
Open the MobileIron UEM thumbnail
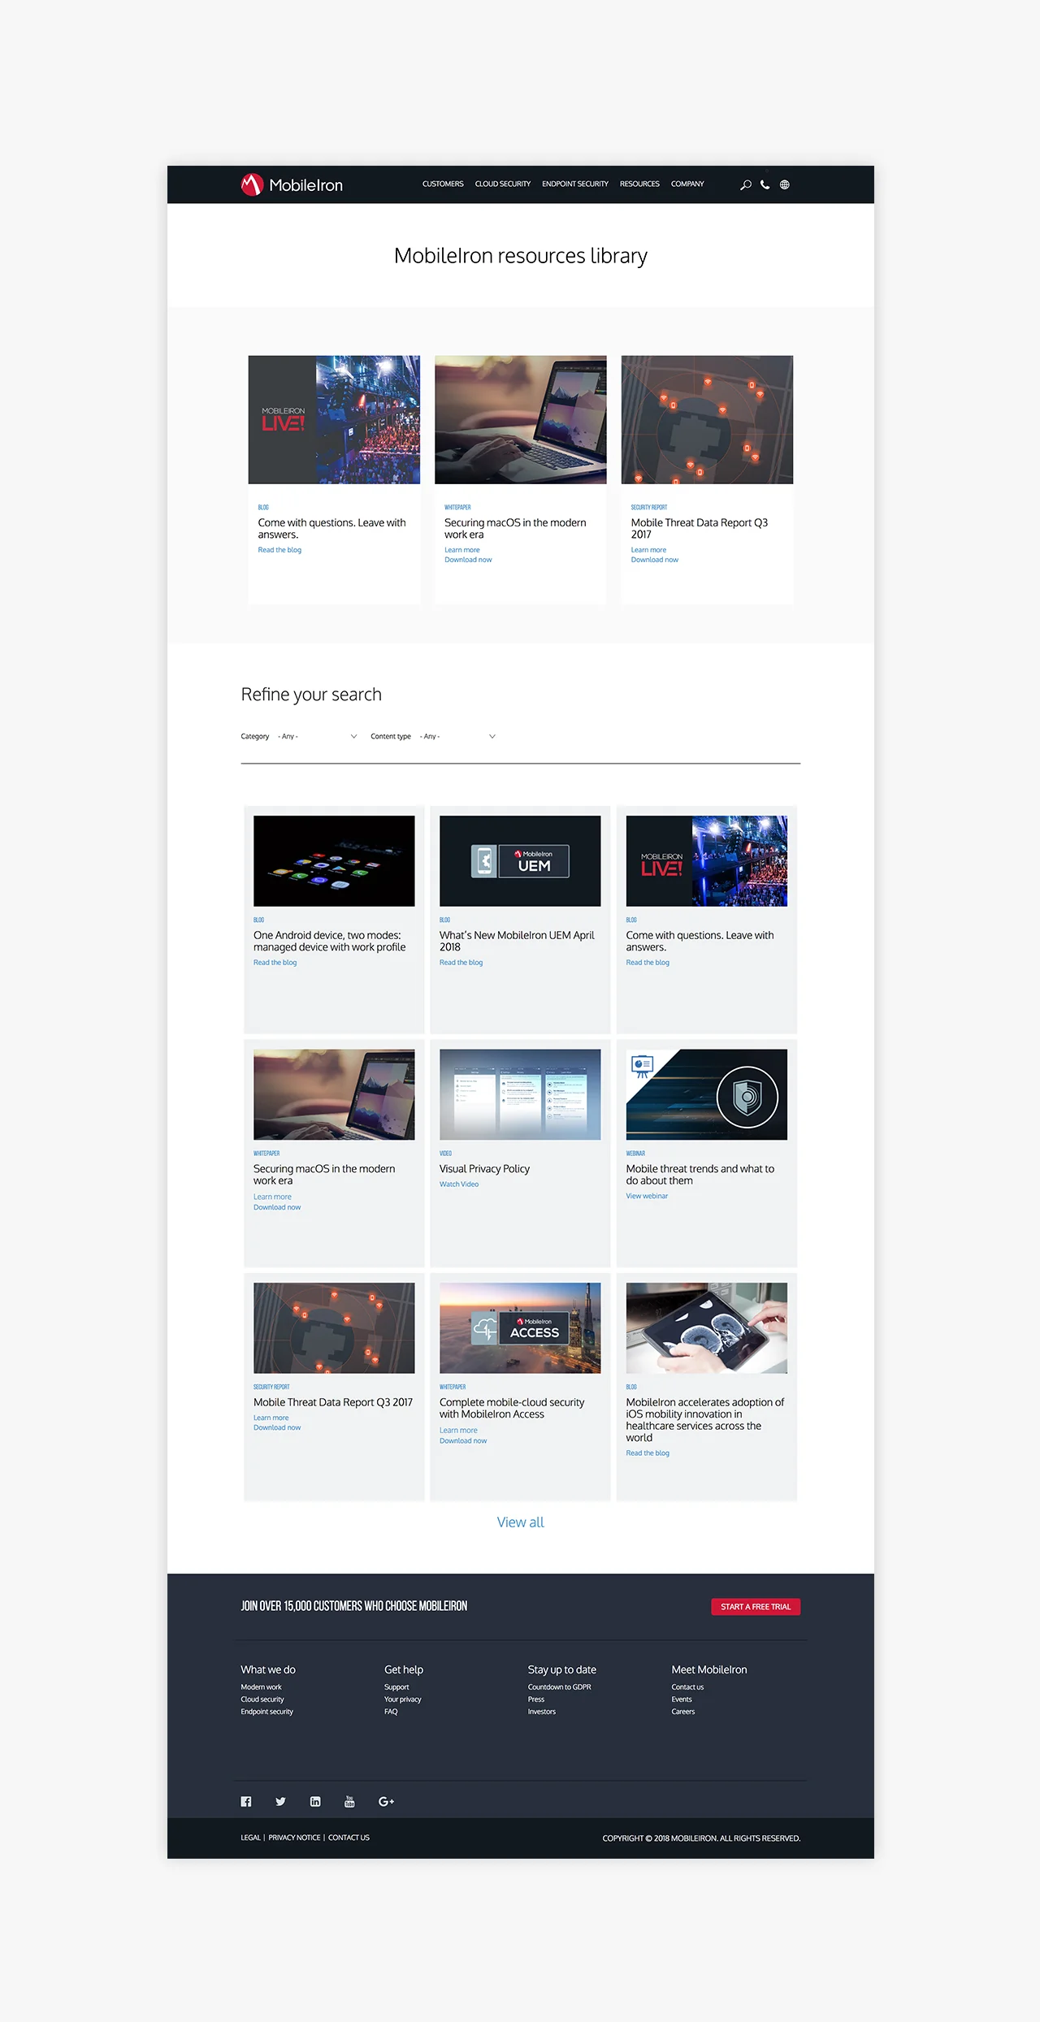pos(520,861)
